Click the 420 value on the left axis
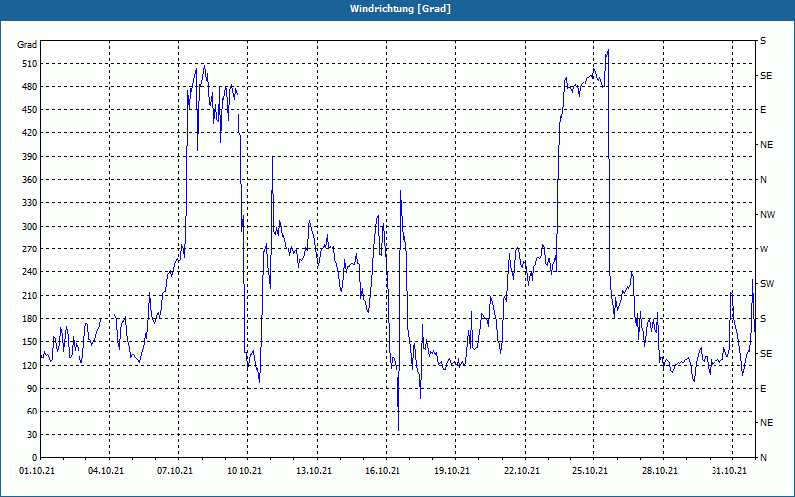Screen dimensions: 795x497 [x=31, y=133]
